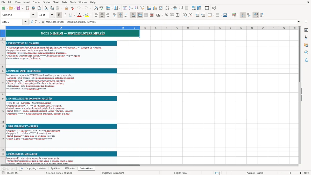
Task: Open the Special Character dropdown arrow
Action: pos(171,8)
